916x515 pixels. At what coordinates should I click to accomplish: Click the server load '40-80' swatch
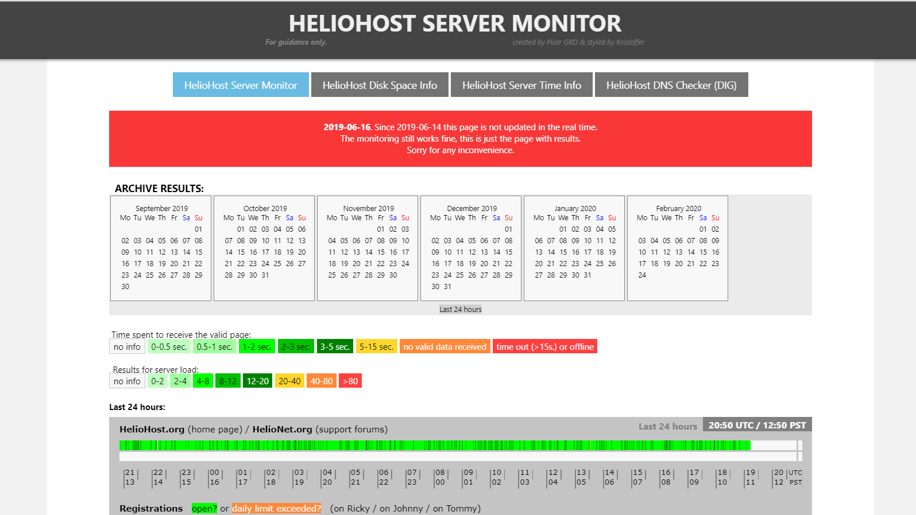click(322, 381)
